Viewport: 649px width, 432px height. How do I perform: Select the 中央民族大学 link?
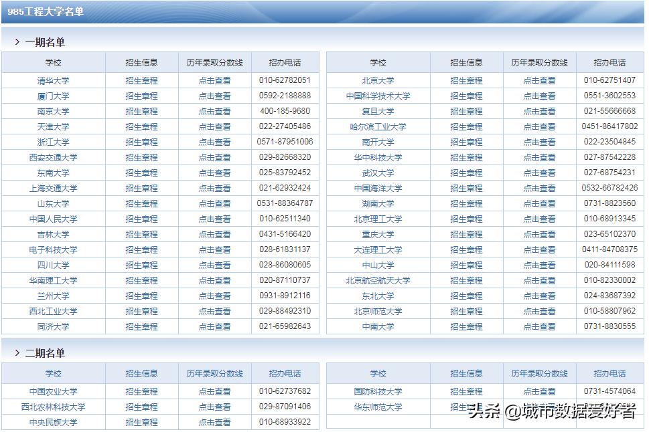coord(54,422)
